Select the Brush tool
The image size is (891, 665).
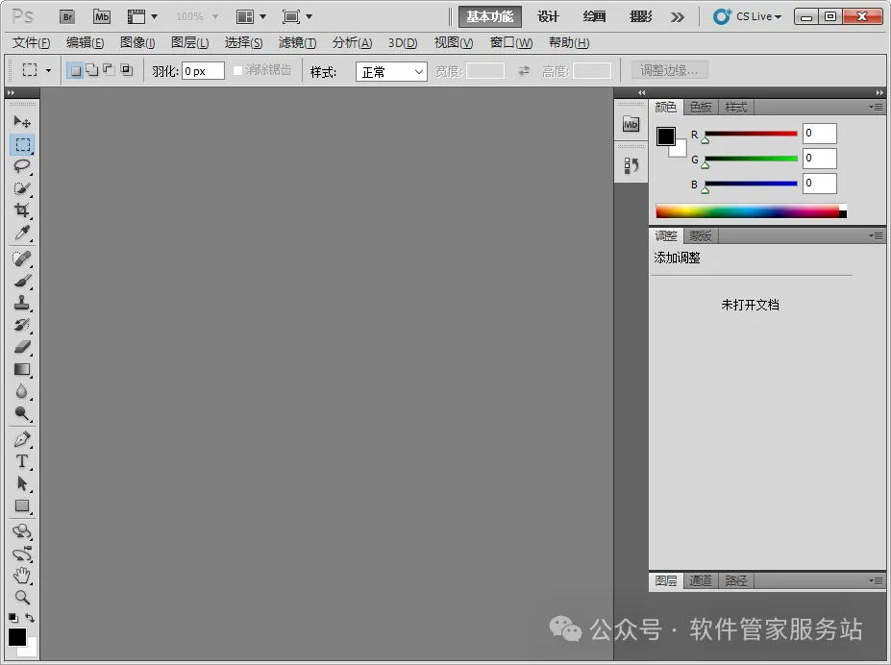tap(22, 281)
